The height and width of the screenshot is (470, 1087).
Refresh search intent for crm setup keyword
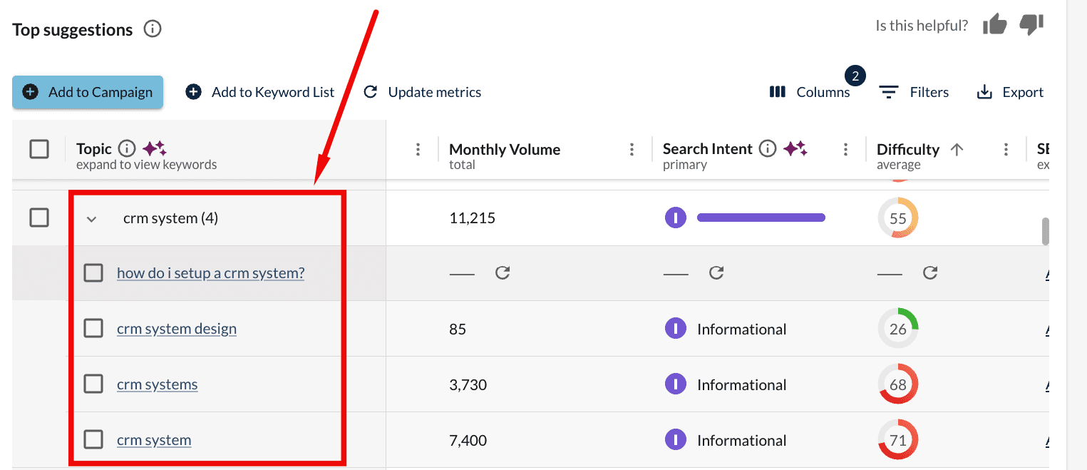coord(716,273)
